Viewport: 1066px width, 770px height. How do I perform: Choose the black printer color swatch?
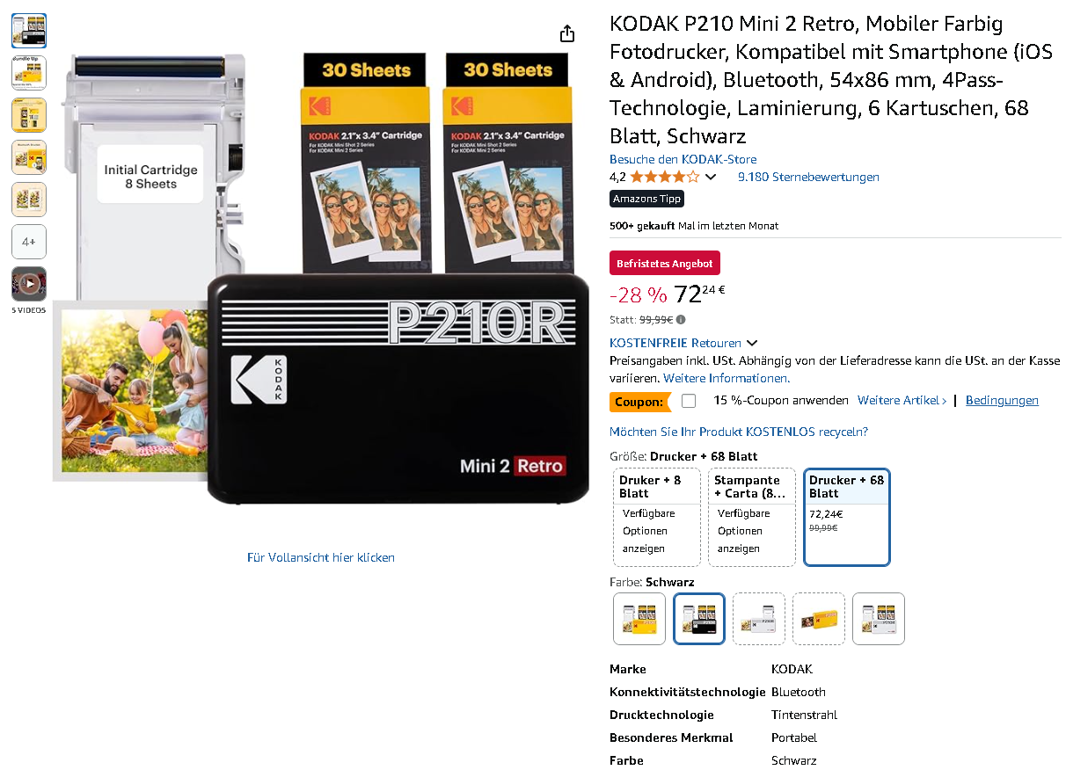tap(699, 619)
